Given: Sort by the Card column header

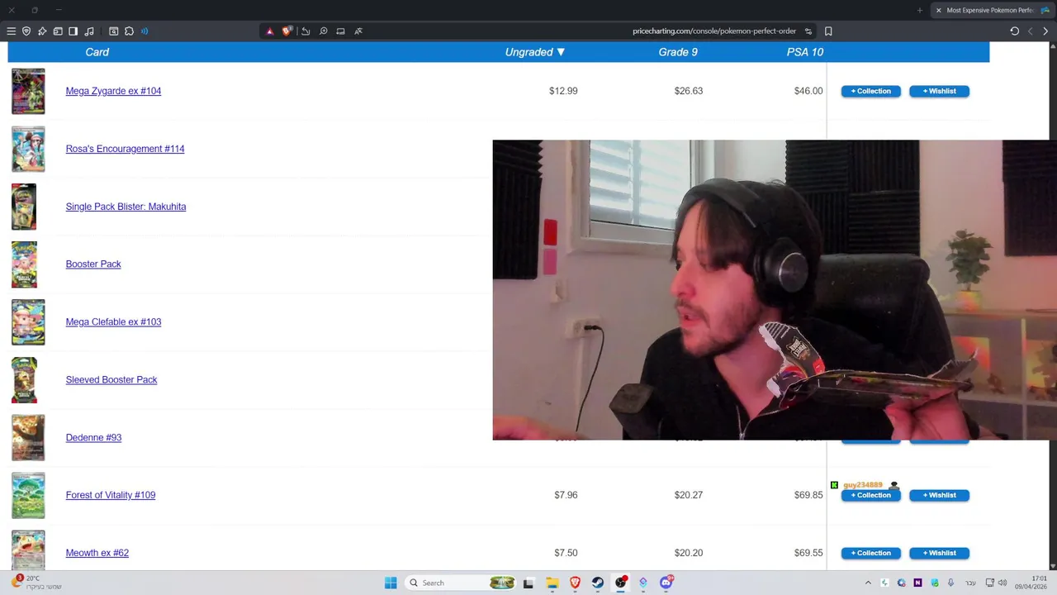Looking at the screenshot, I should click(97, 52).
